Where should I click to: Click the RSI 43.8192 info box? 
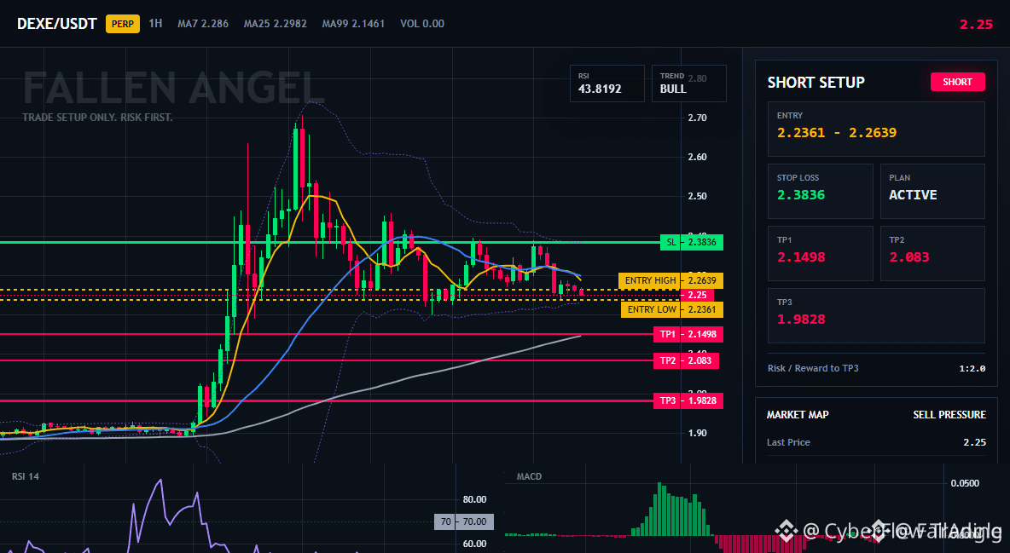pos(607,83)
